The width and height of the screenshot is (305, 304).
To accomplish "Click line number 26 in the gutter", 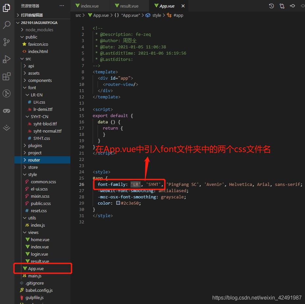I will tap(82, 185).
